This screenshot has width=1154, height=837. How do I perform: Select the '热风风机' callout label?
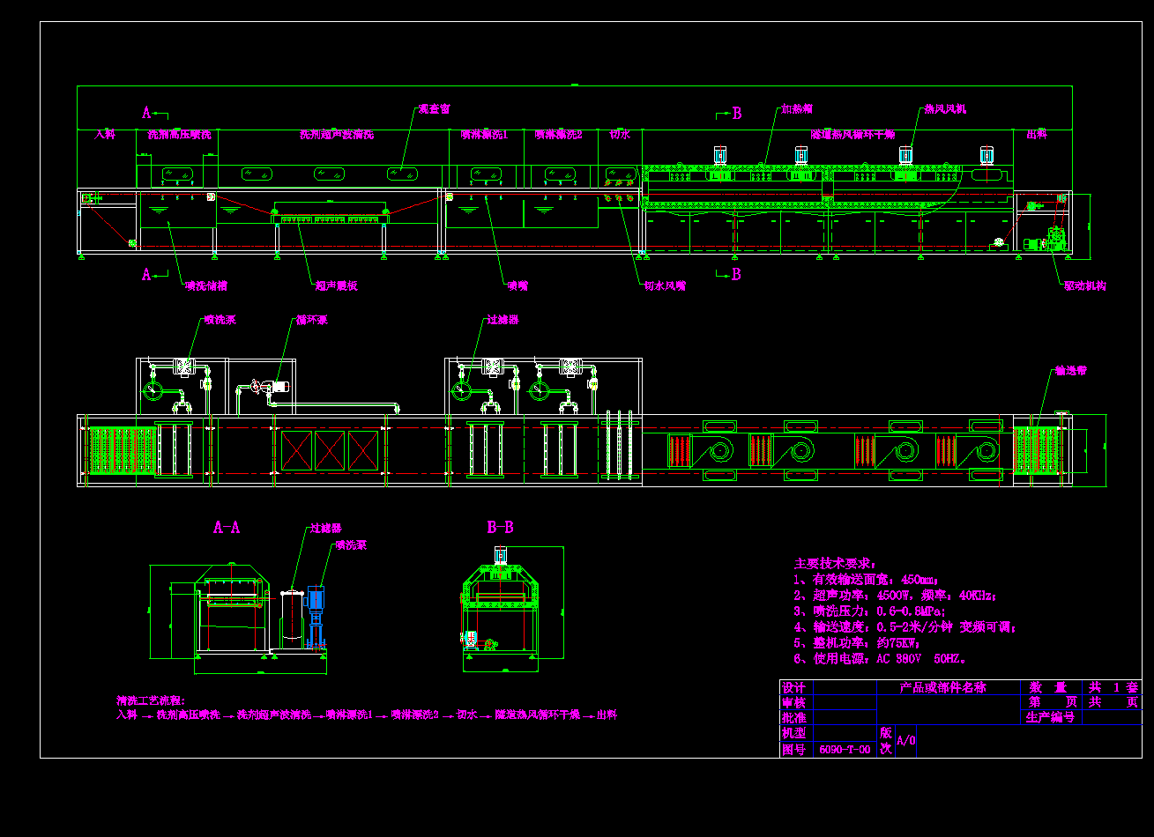[x=945, y=109]
